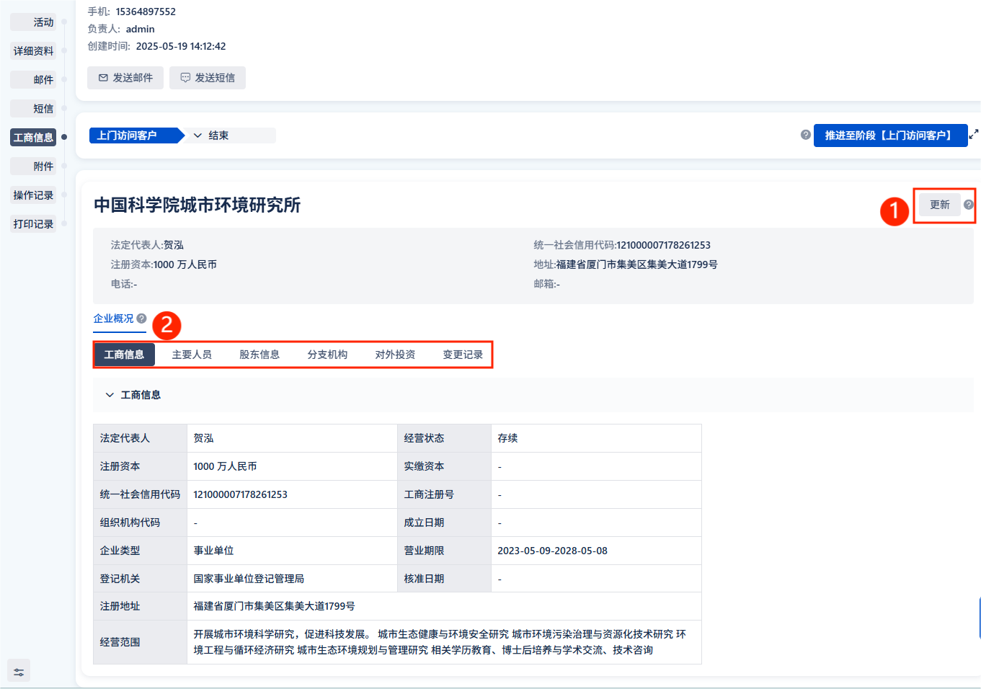Viewport: 981px width, 689px height.
Task: Switch to the 企业概况 tab
Action: 113,319
